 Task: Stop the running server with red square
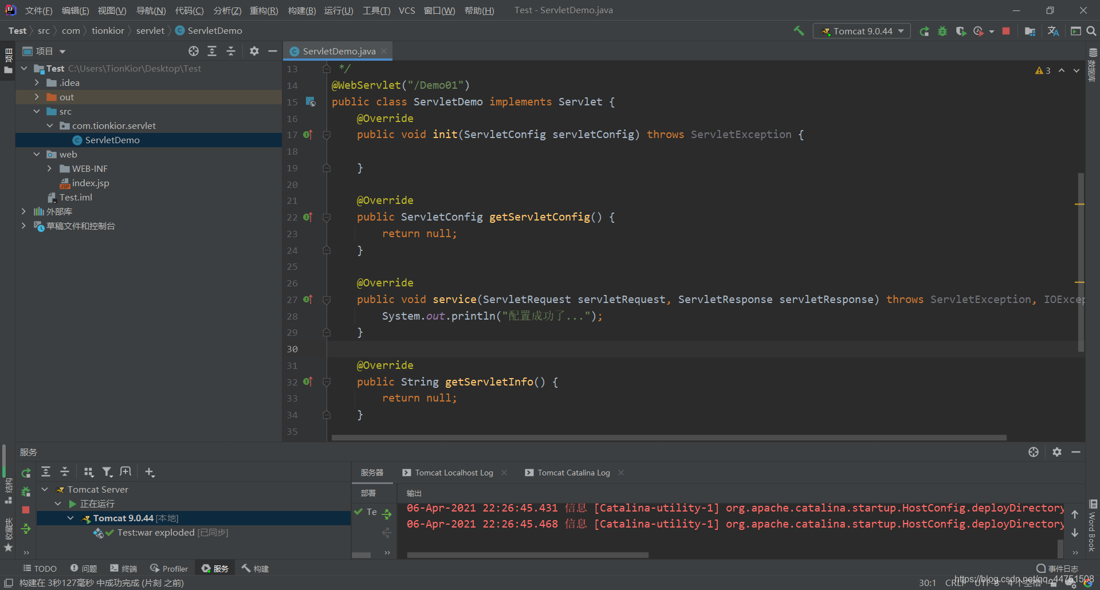tap(1006, 31)
